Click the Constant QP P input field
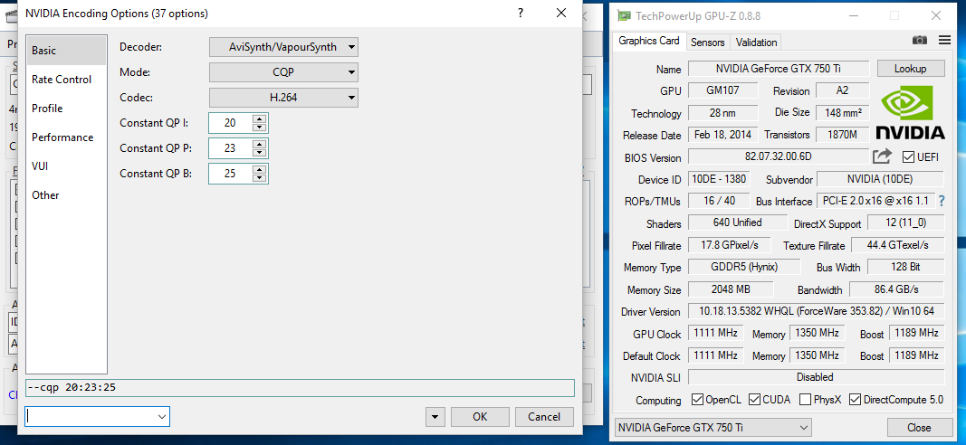The height and width of the screenshot is (445, 966). point(231,148)
